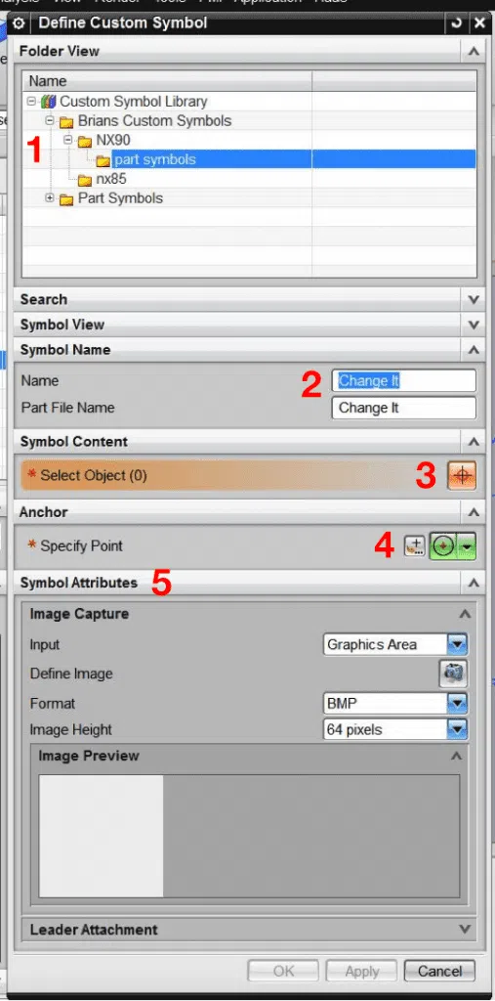Screen dimensions: 495x1001
Task: Click the dialog settings gear icon
Action: pos(19,23)
